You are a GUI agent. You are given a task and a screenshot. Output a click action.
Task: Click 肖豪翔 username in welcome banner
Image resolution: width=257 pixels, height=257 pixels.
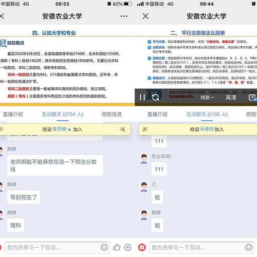coord(207,129)
